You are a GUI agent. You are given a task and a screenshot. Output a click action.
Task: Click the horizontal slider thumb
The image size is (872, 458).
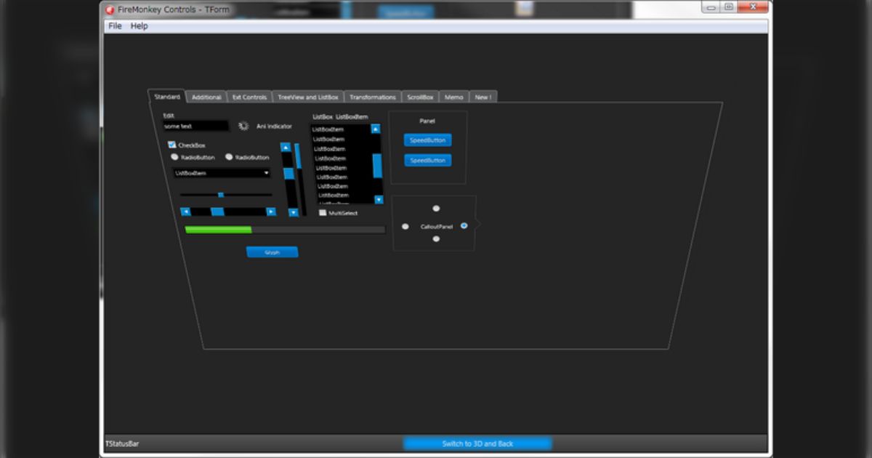pyautogui.click(x=220, y=195)
